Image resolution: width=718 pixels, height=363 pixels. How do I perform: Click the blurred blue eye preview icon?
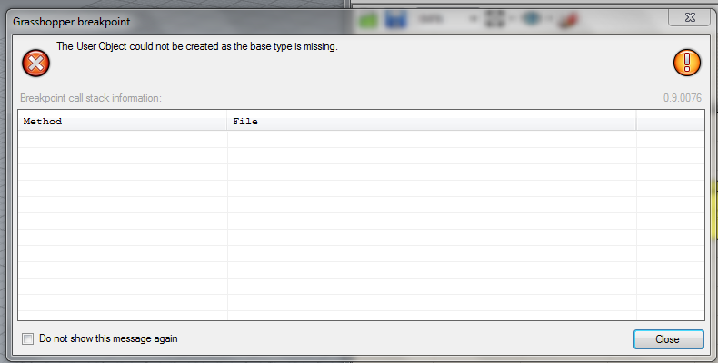tap(531, 19)
